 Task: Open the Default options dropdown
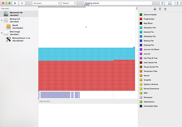tap(69, 3)
